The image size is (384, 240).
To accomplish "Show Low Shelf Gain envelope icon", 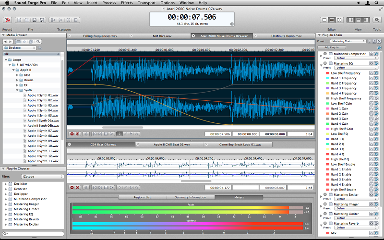I will [372, 104].
